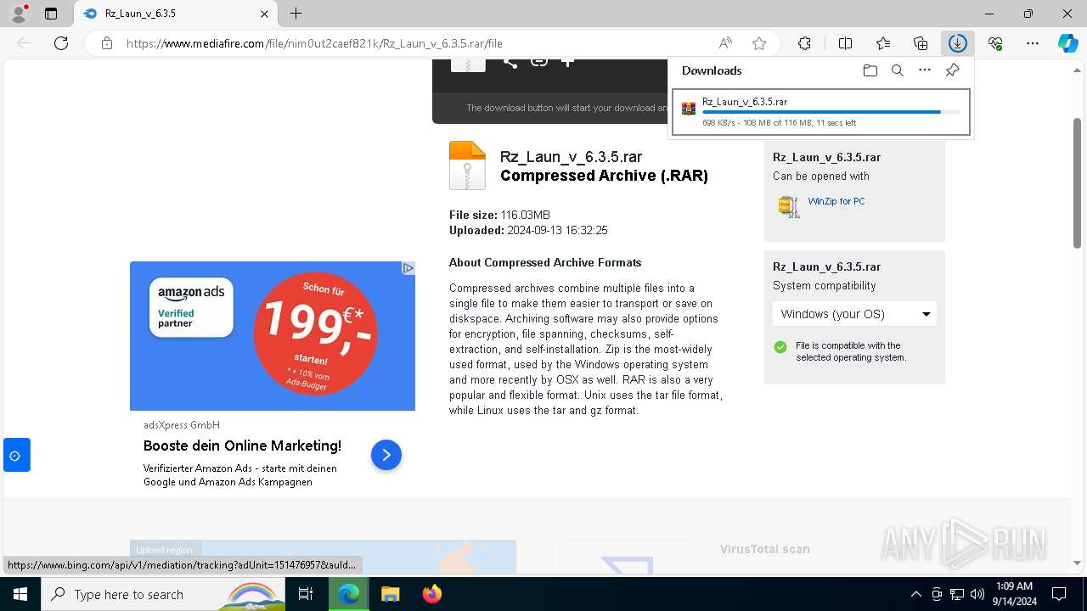The width and height of the screenshot is (1087, 611).
Task: Open the blue privacy settings side button
Action: [16, 456]
